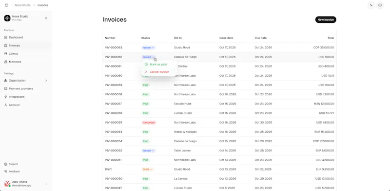
Task: Click the Integrations plug icon
Action: pos(6,97)
